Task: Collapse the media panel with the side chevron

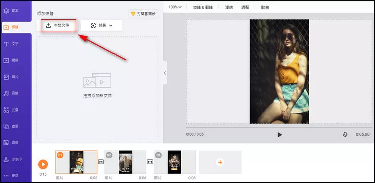Action: tap(165, 73)
